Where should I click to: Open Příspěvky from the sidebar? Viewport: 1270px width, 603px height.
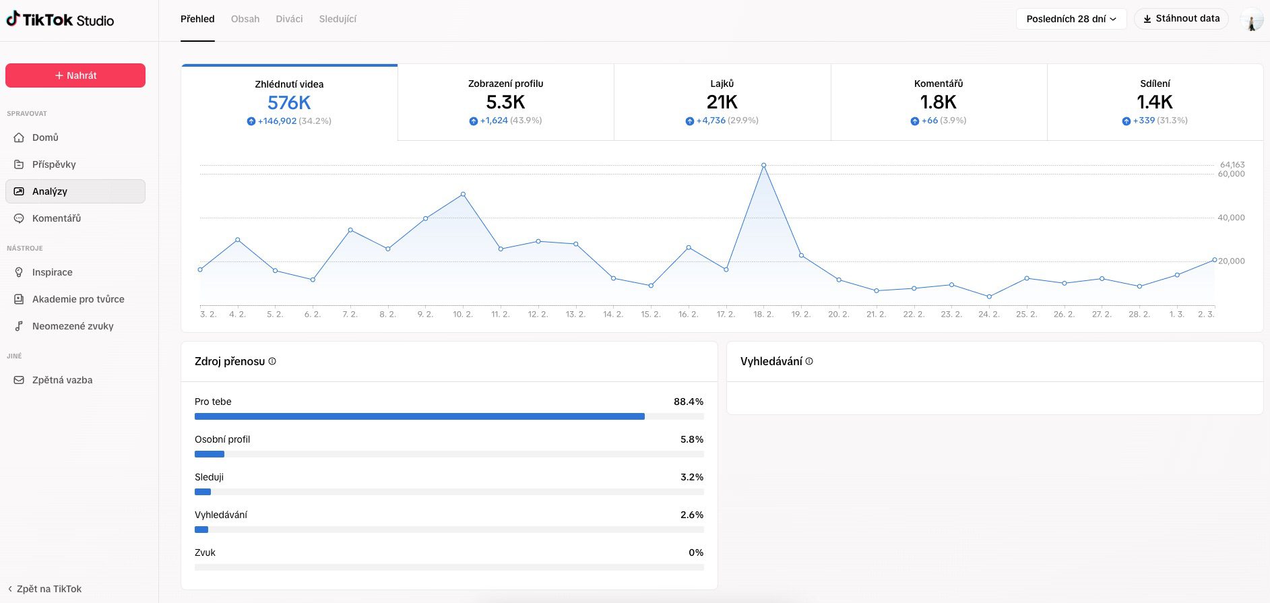(54, 164)
